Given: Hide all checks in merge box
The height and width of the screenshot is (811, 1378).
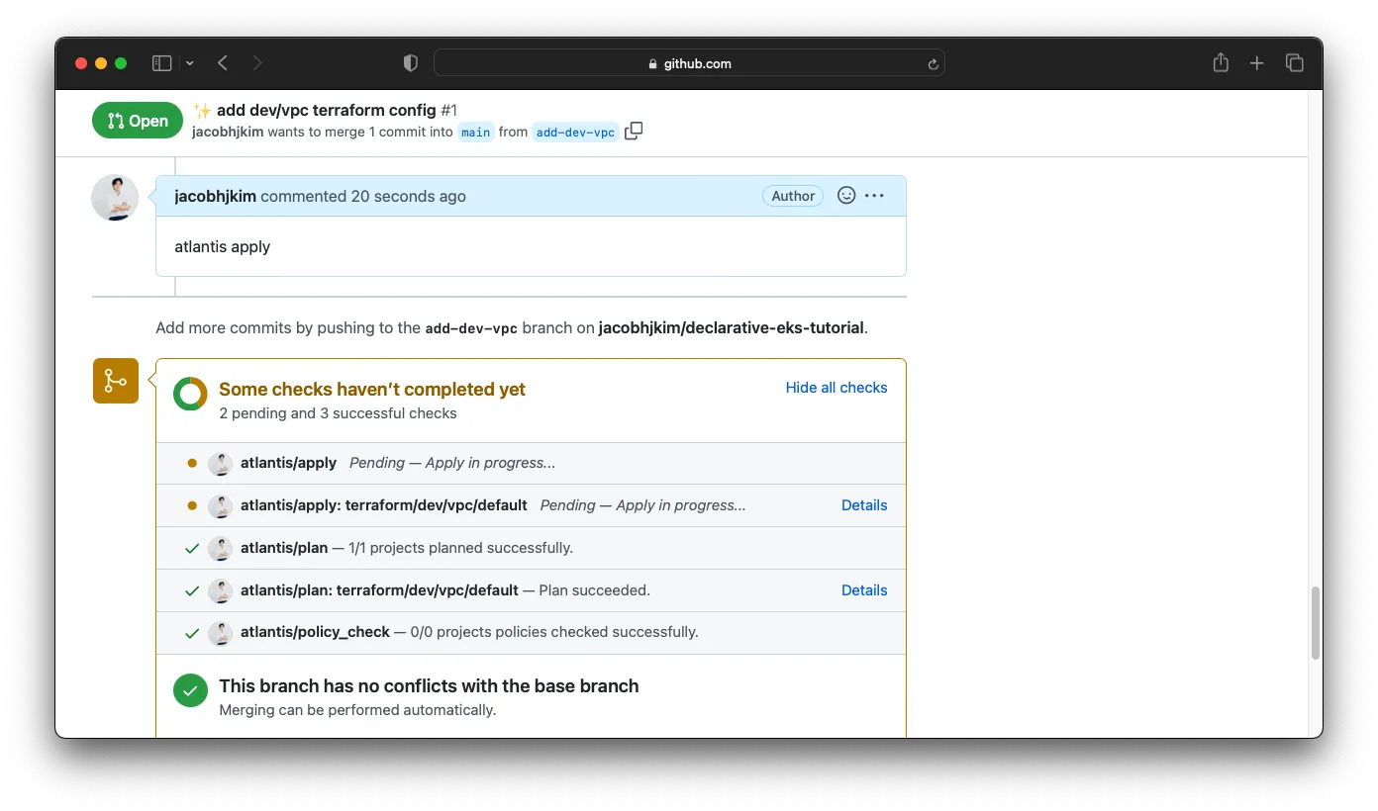Looking at the screenshot, I should [836, 388].
